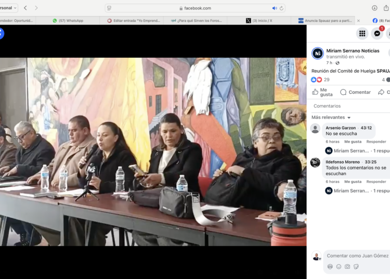Like Arsenio Garzon's comment
The height and width of the screenshot is (279, 390).
353,142
